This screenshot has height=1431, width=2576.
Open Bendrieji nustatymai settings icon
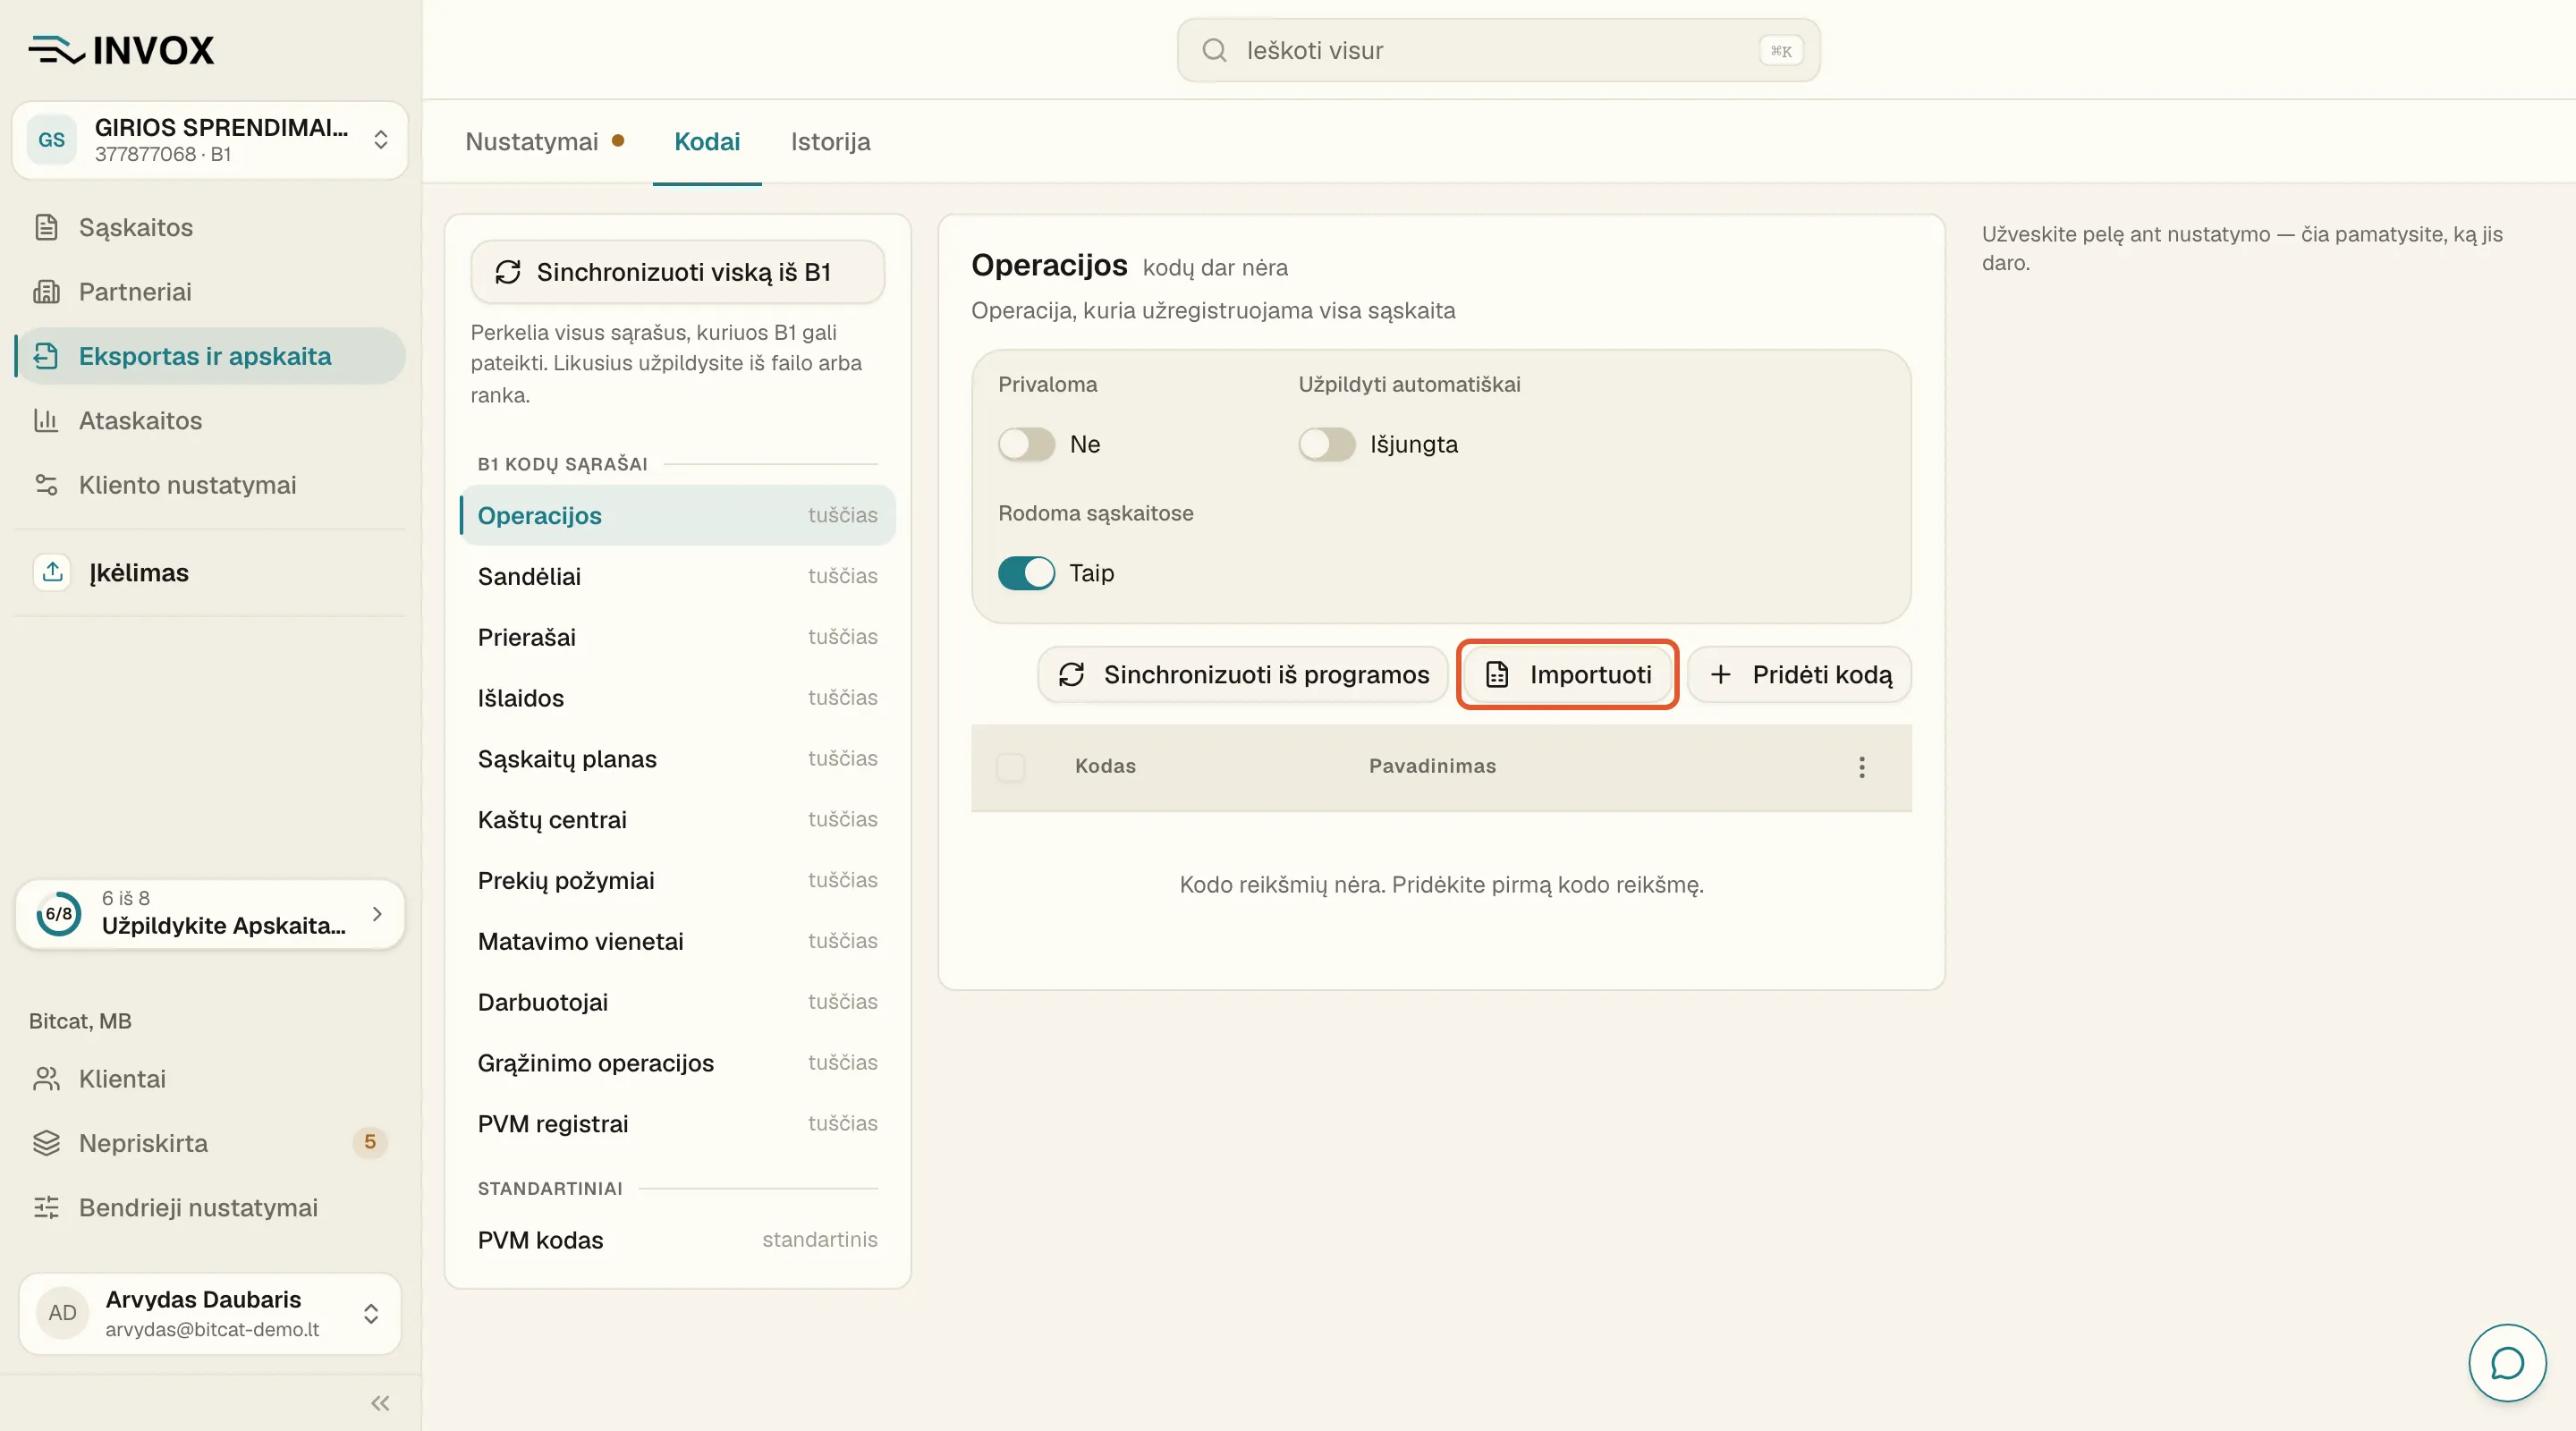coord(46,1207)
